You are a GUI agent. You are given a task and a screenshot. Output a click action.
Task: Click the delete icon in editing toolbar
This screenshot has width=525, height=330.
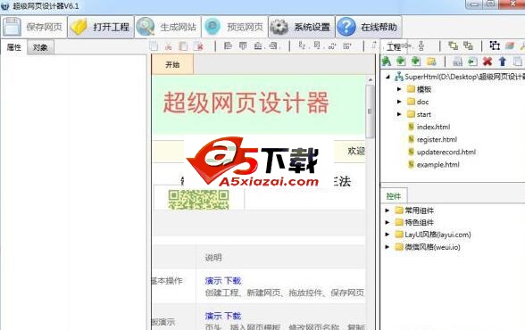199,46
